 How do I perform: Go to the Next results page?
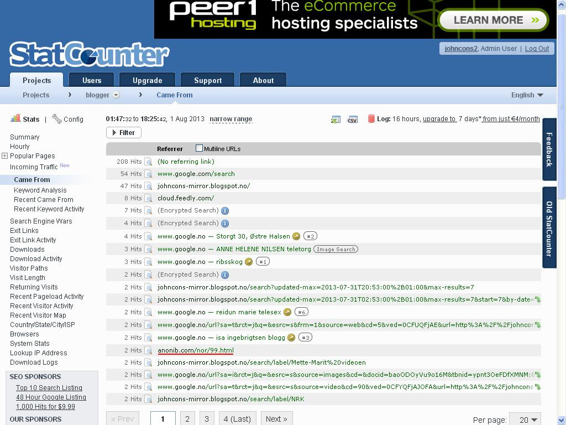[x=276, y=419]
